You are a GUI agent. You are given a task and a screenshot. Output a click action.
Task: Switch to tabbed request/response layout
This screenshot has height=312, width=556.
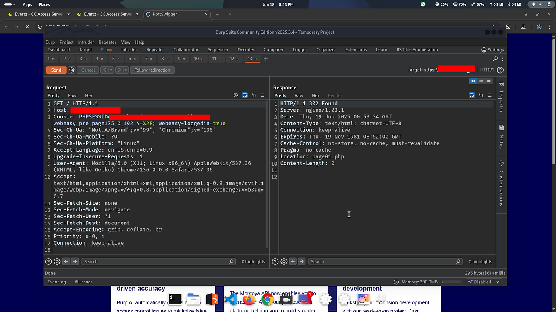click(x=489, y=81)
